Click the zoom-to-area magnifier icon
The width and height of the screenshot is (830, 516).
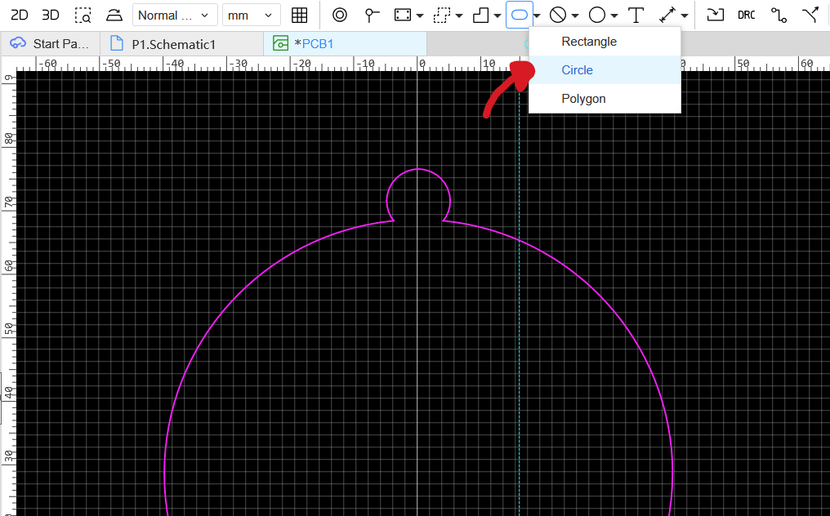pos(83,15)
